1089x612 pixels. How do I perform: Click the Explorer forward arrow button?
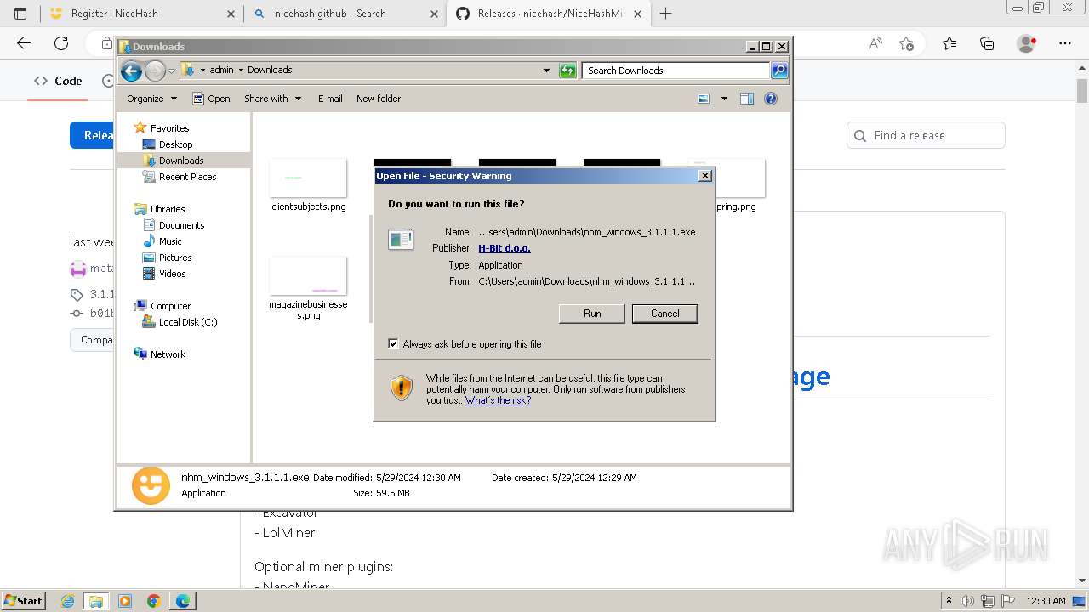click(155, 71)
